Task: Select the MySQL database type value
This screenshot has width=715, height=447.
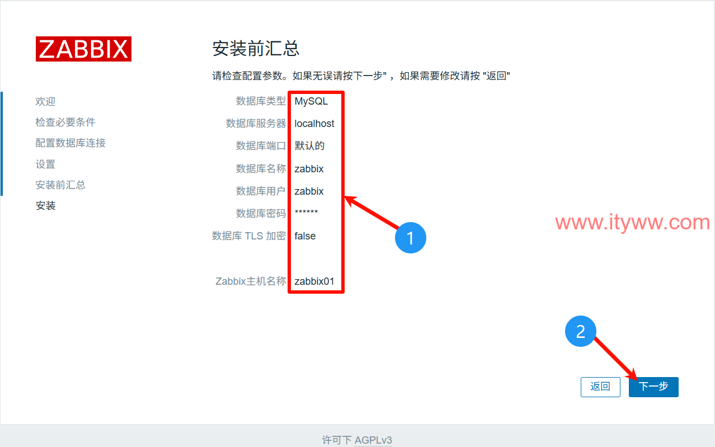Action: 311,101
